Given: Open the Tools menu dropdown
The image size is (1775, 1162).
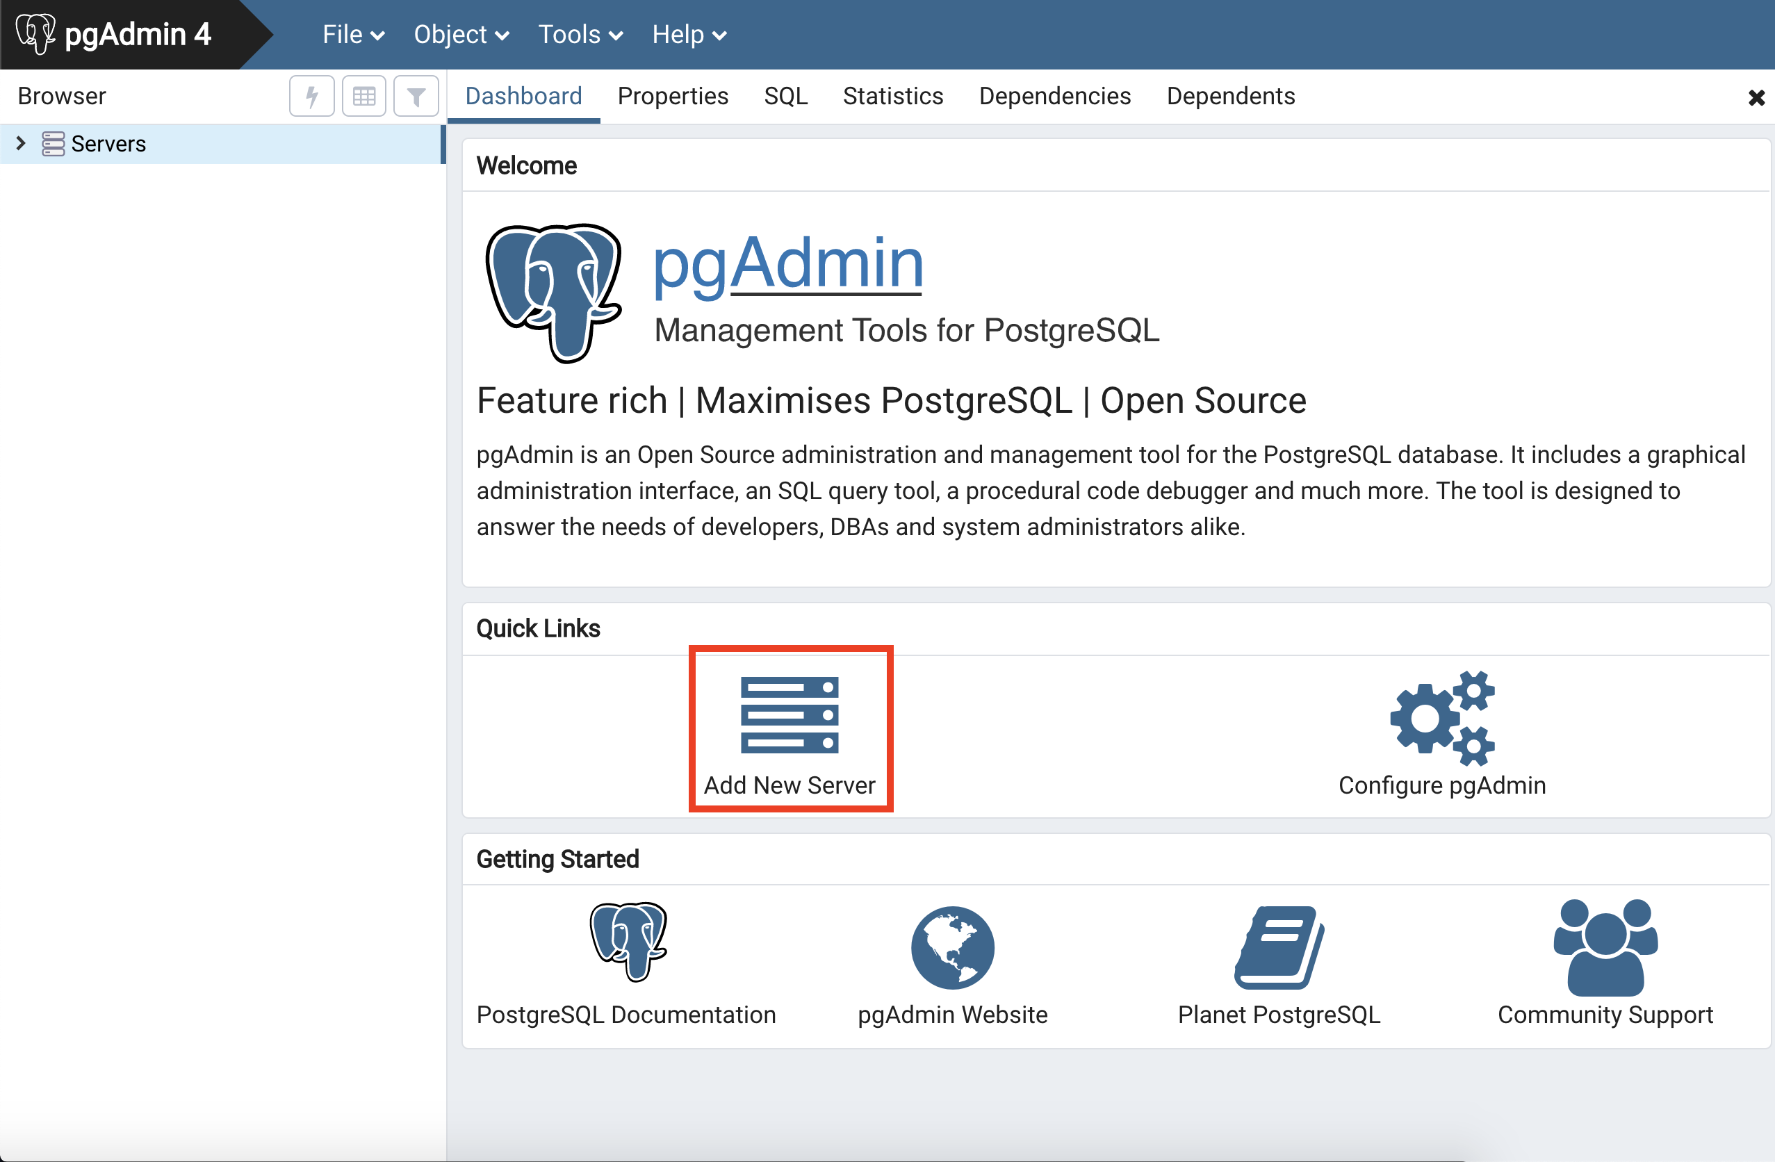Looking at the screenshot, I should (x=580, y=34).
